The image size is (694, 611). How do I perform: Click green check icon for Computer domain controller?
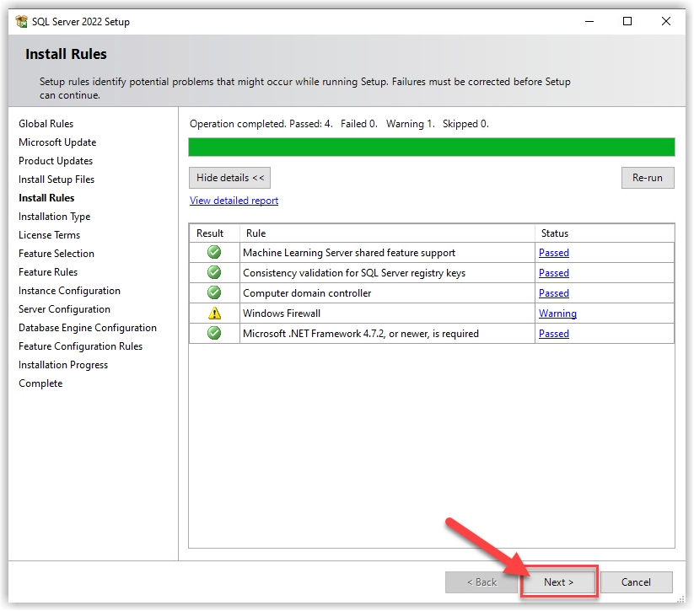(214, 292)
